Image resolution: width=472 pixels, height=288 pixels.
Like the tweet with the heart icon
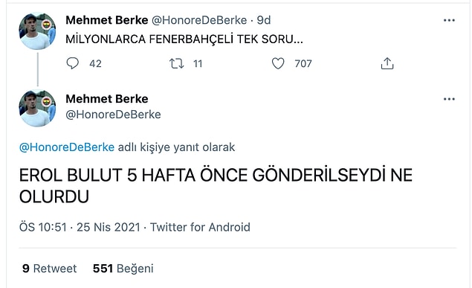tap(278, 63)
